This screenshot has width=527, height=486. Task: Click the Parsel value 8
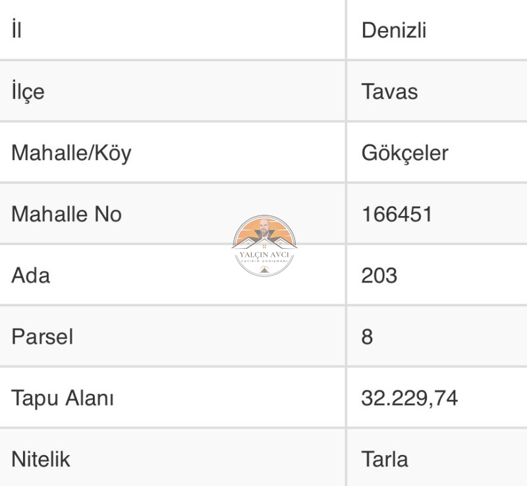[367, 337]
